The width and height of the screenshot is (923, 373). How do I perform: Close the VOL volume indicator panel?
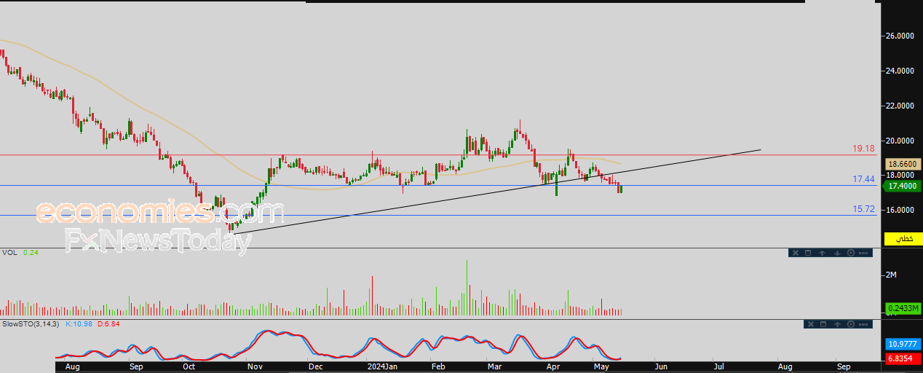coord(796,253)
